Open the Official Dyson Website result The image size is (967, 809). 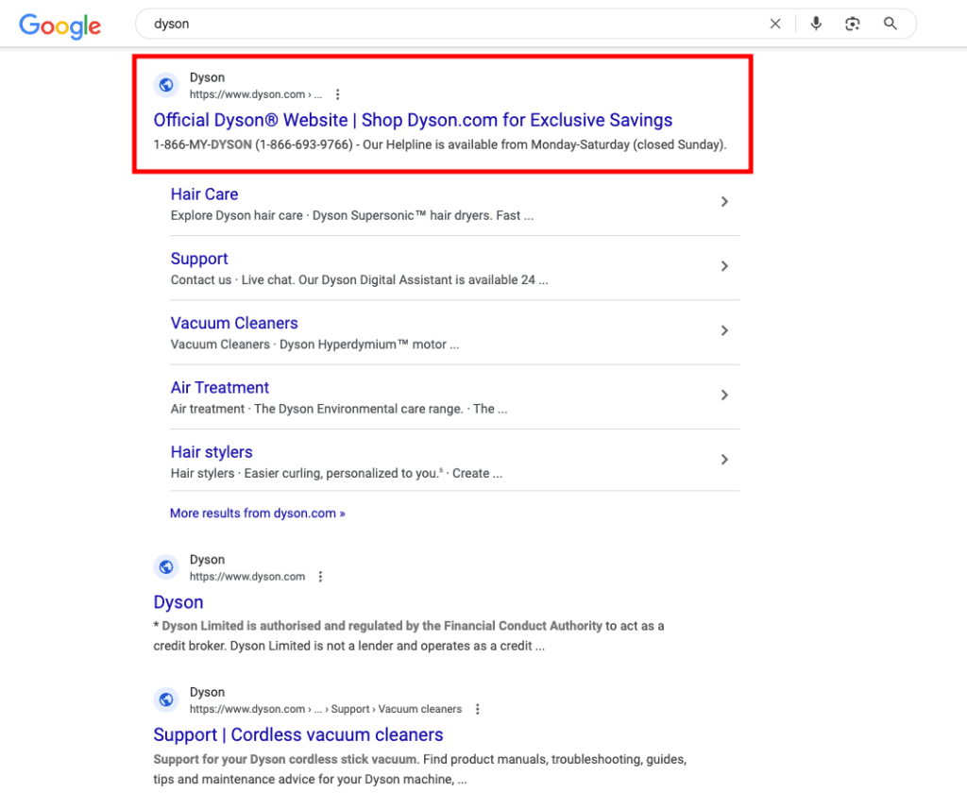[x=413, y=120]
